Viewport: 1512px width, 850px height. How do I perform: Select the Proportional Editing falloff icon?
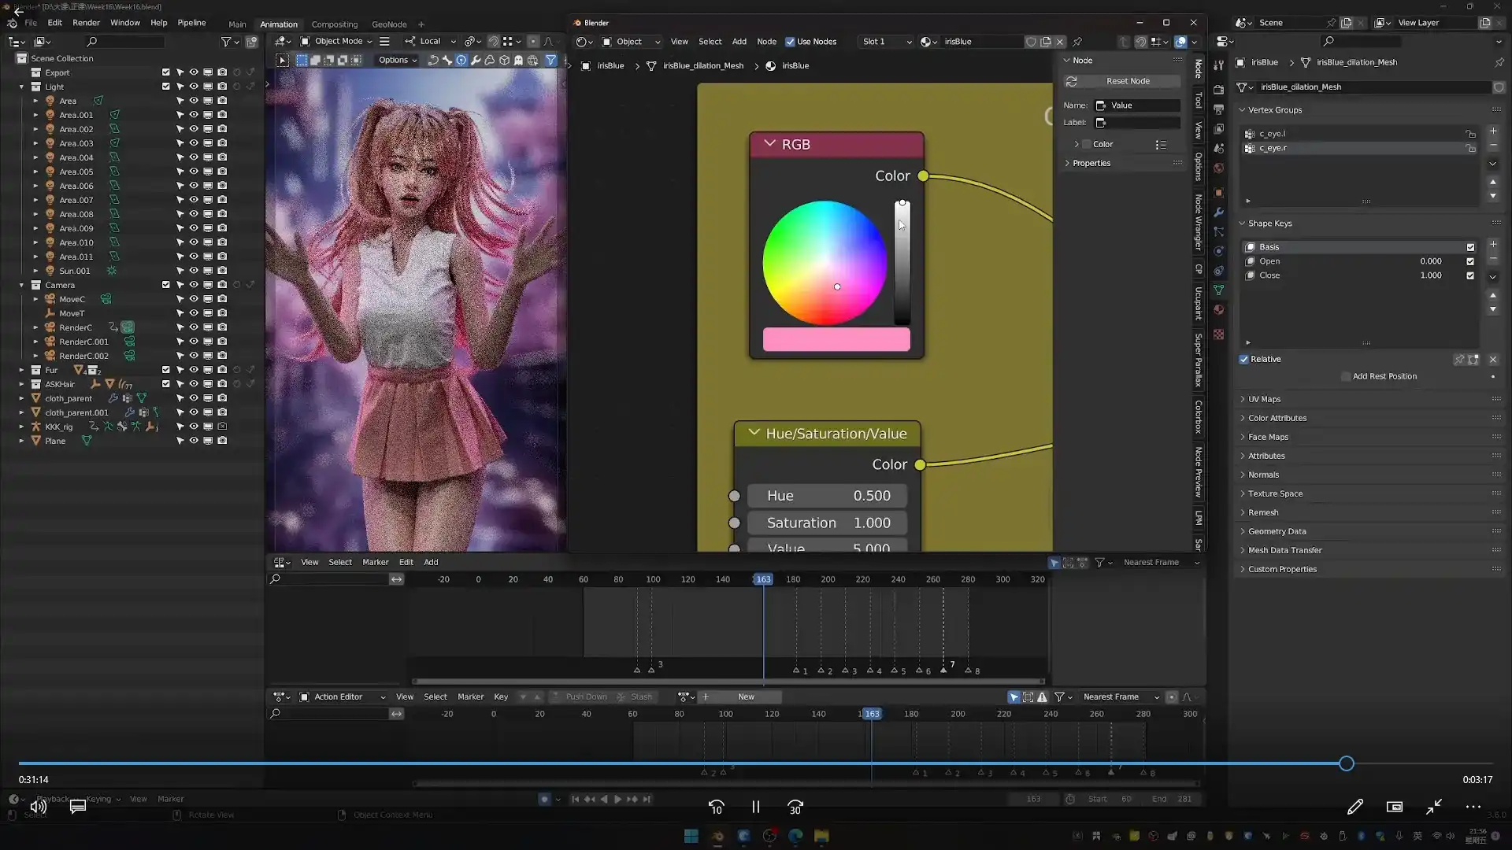tap(550, 41)
